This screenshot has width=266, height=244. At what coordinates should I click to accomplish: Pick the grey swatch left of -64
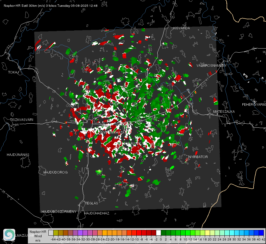51,233
